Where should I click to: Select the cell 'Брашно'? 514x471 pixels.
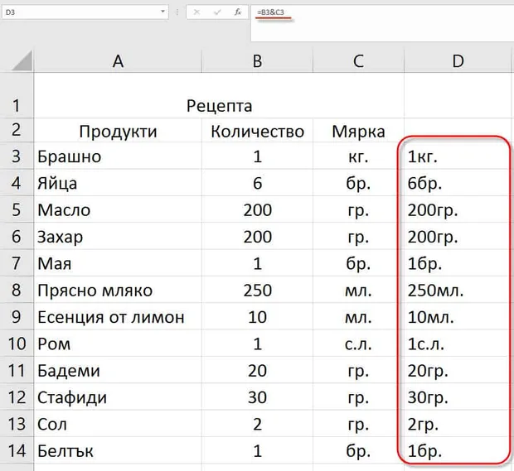[x=118, y=156]
